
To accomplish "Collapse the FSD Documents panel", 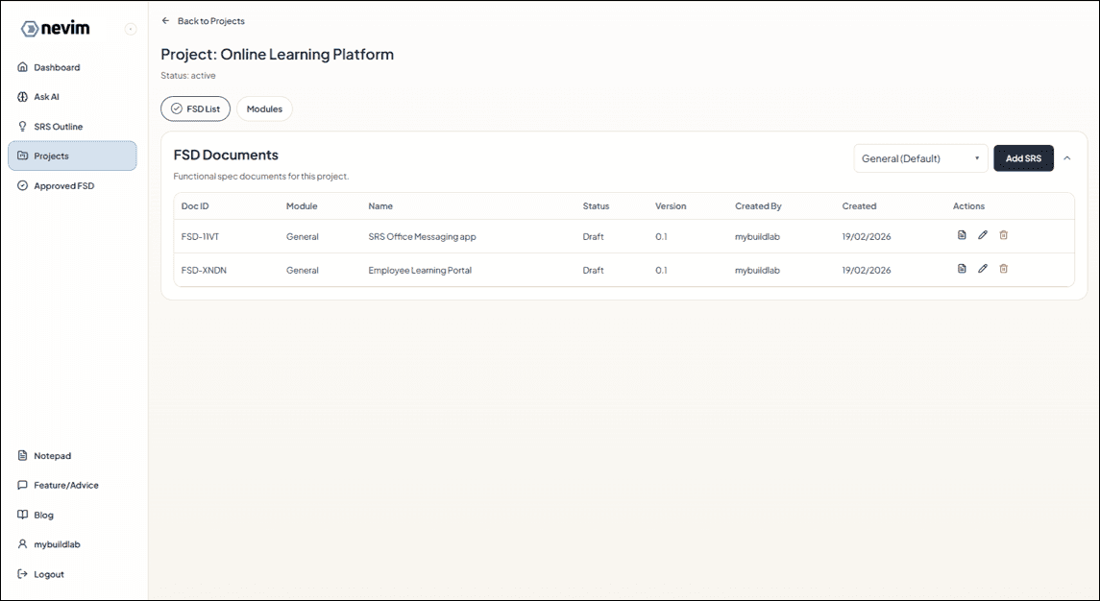I will click(x=1066, y=158).
